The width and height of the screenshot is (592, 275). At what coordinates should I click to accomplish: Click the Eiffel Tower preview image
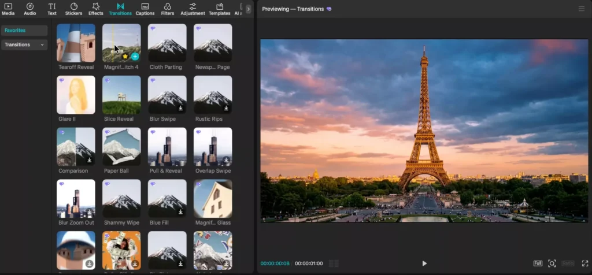pos(424,131)
